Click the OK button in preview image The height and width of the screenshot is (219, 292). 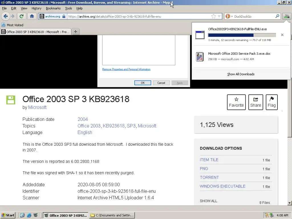click(143, 83)
